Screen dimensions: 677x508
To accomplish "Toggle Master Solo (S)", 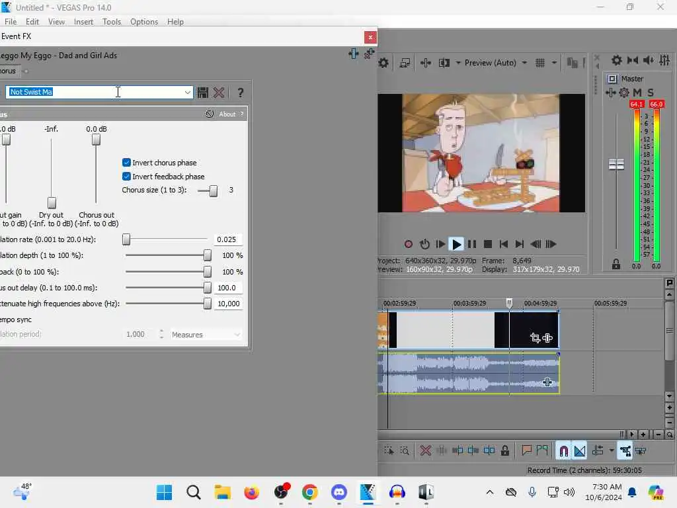I will coord(651,93).
